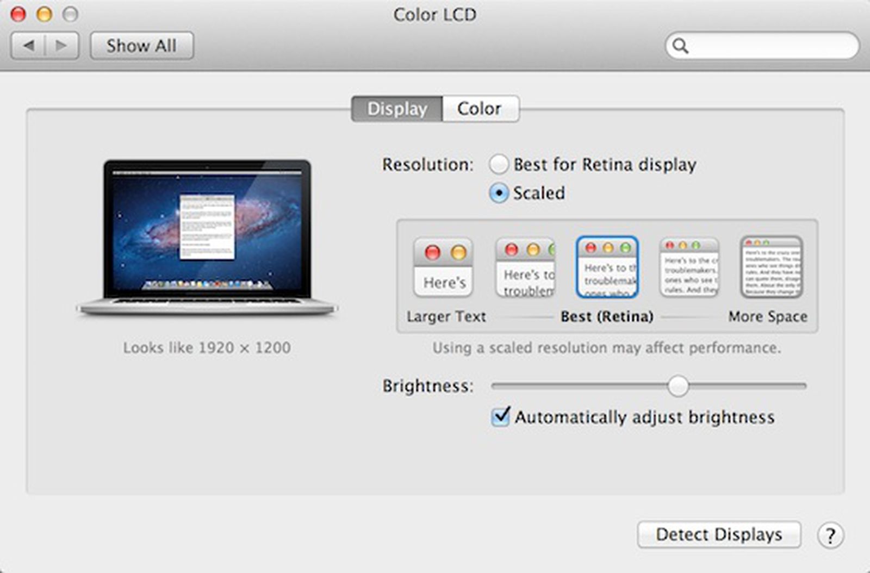Select the Larger Text resolution option

[x=443, y=267]
